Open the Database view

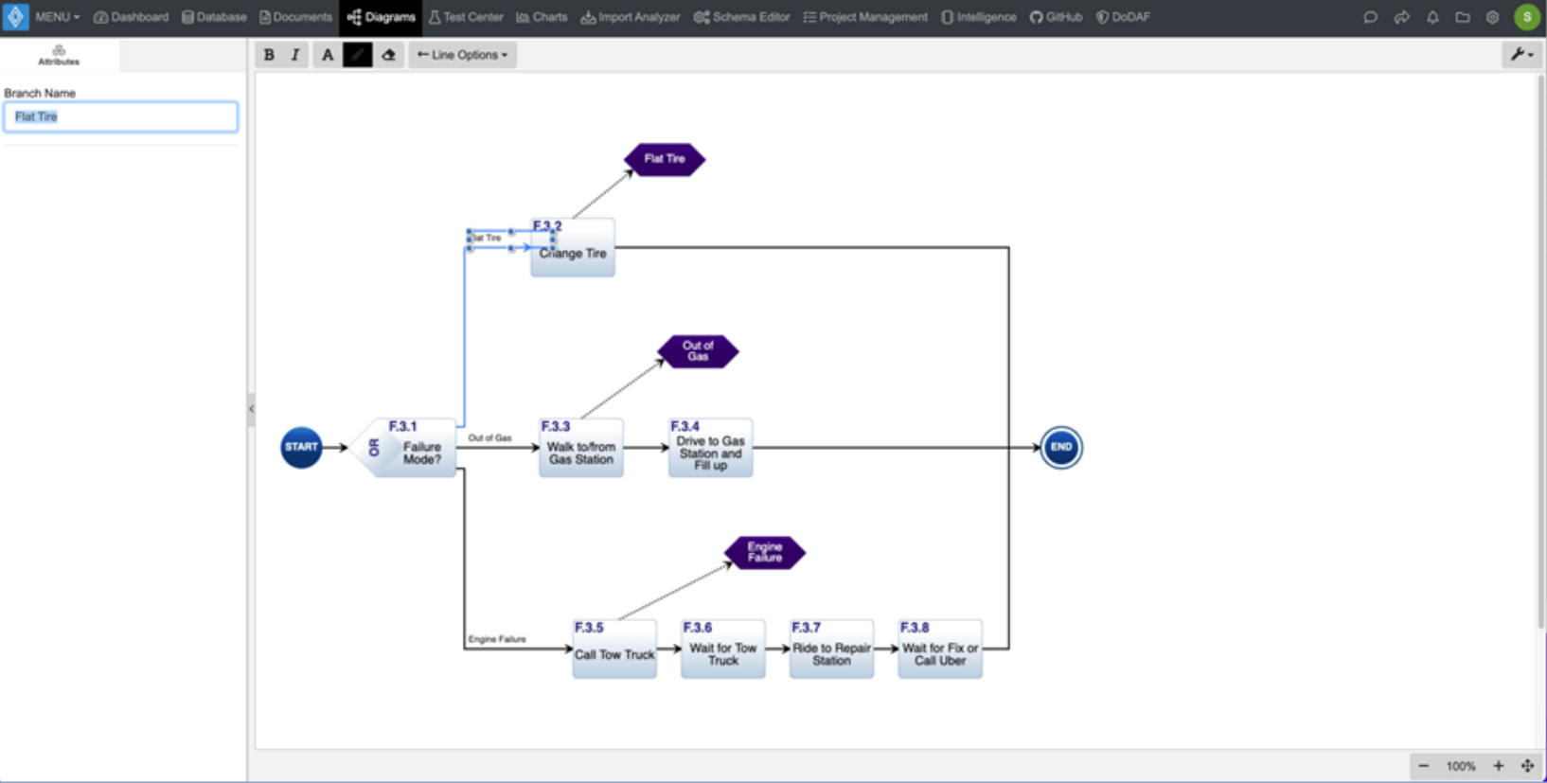[x=214, y=17]
